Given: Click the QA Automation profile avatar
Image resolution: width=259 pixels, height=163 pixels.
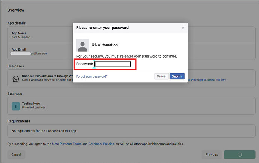Looking at the screenshot, I should 83,45.
